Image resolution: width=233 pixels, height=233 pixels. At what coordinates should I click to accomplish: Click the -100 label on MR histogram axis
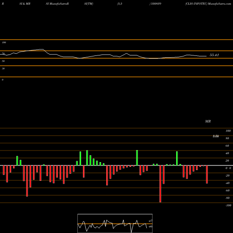pos(228,206)
